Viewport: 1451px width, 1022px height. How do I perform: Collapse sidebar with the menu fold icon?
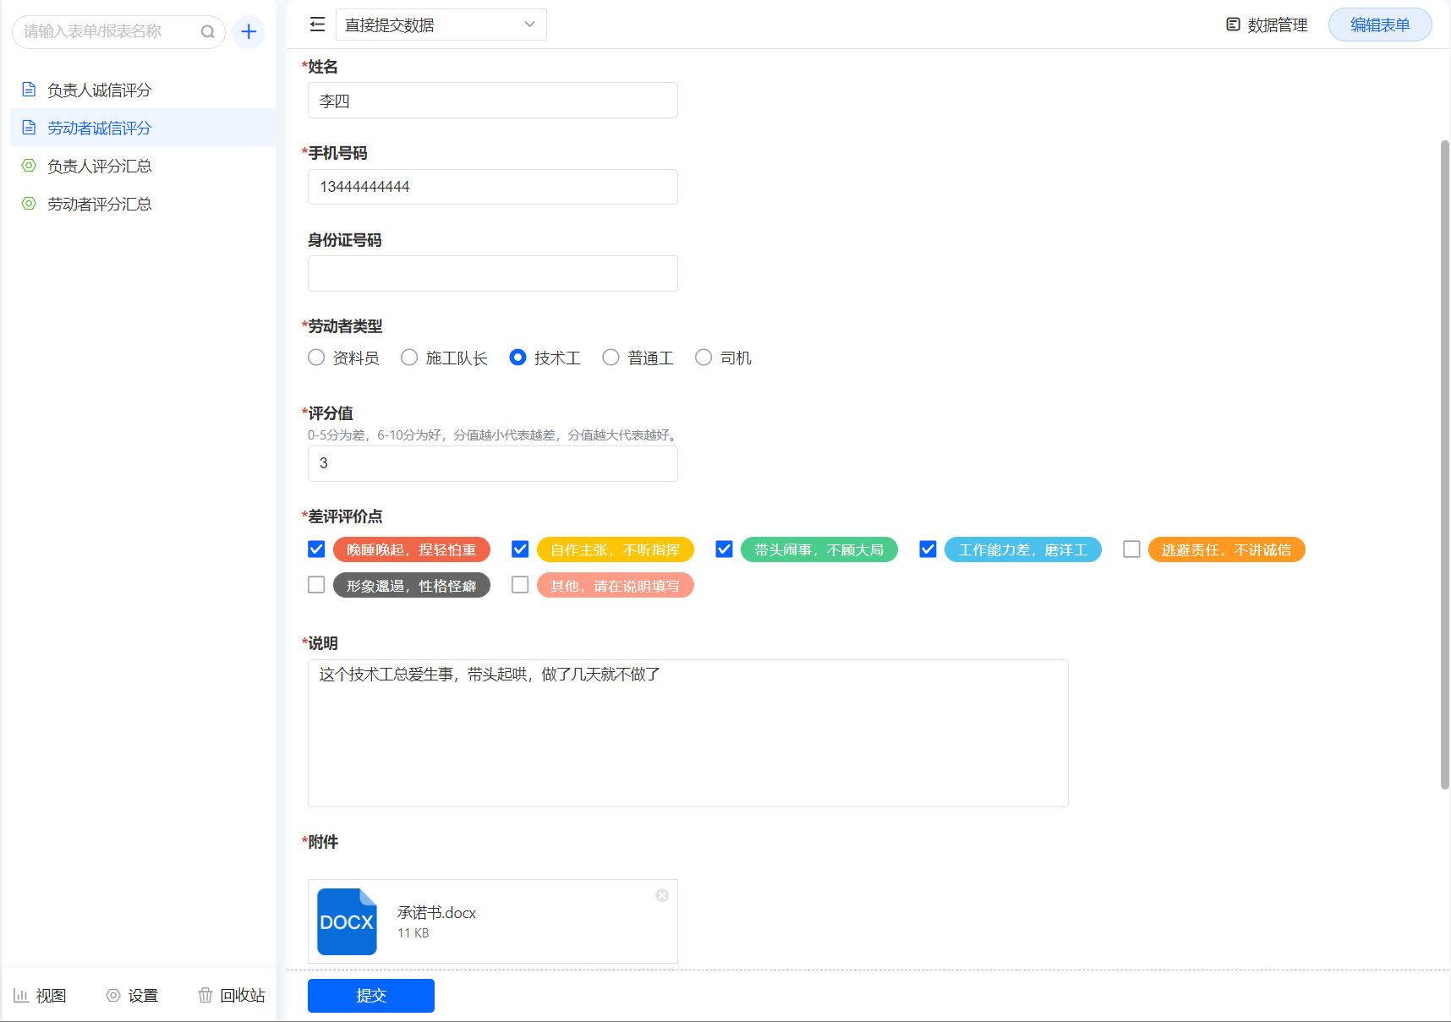[317, 25]
